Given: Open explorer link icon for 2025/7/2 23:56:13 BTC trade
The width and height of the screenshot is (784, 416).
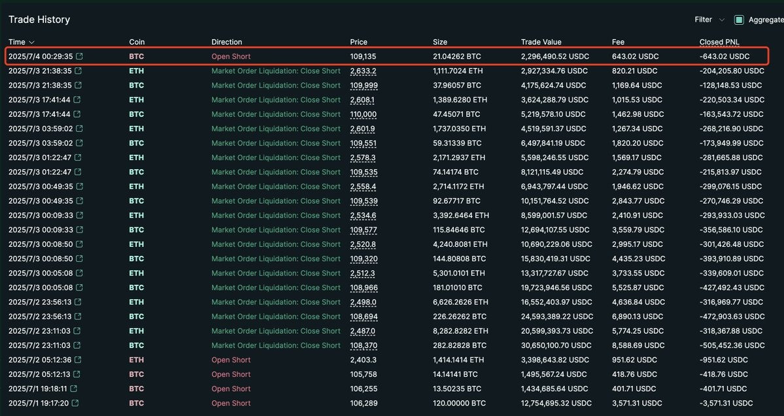Looking at the screenshot, I should coord(78,317).
